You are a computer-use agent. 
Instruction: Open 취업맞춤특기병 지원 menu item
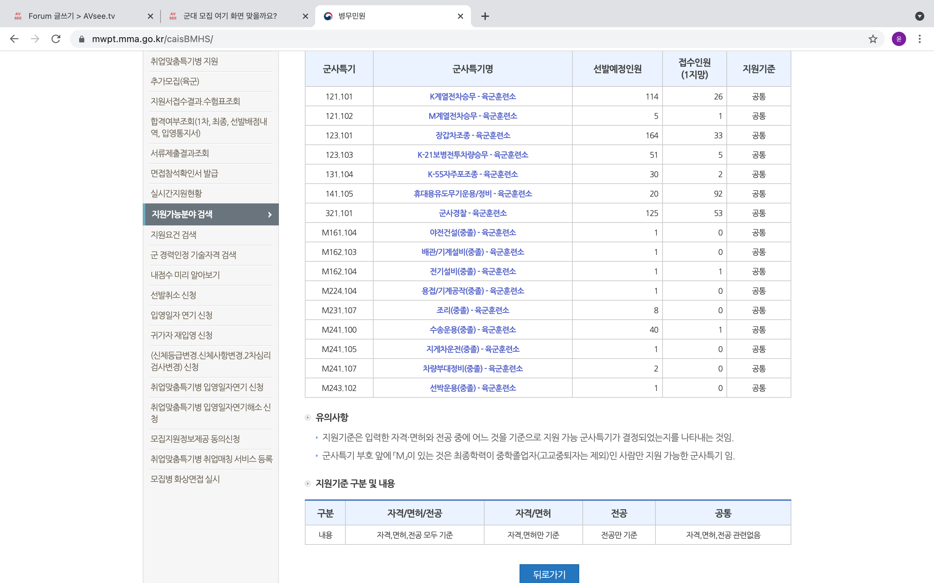click(x=184, y=61)
